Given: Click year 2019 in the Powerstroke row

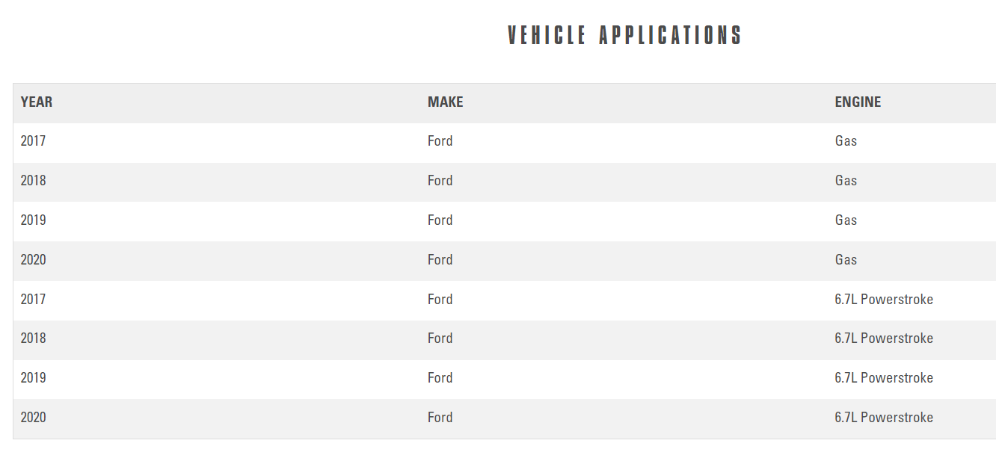Looking at the screenshot, I should pyautogui.click(x=33, y=378).
